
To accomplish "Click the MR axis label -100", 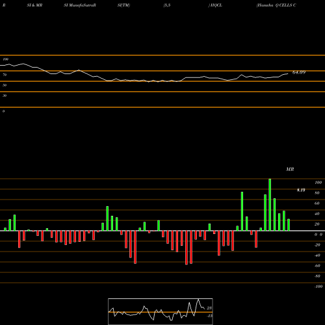I will (x=318, y=287).
